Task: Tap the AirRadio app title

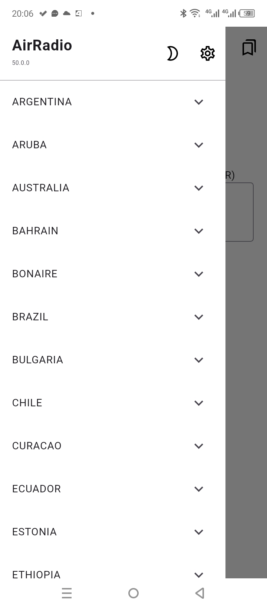Action: click(x=42, y=46)
